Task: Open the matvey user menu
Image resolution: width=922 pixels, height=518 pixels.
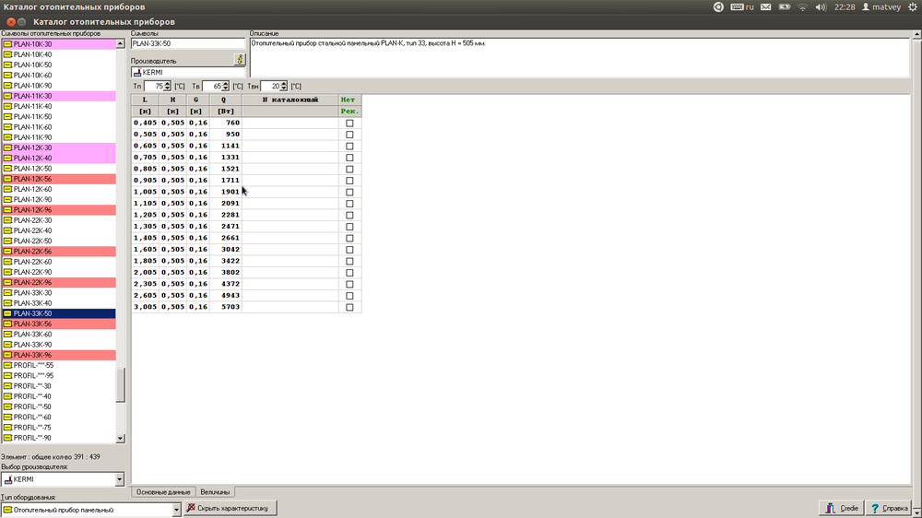Action: [x=881, y=7]
